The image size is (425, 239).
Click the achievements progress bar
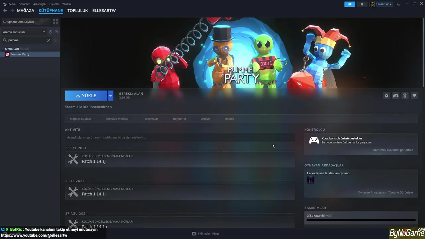(361, 220)
